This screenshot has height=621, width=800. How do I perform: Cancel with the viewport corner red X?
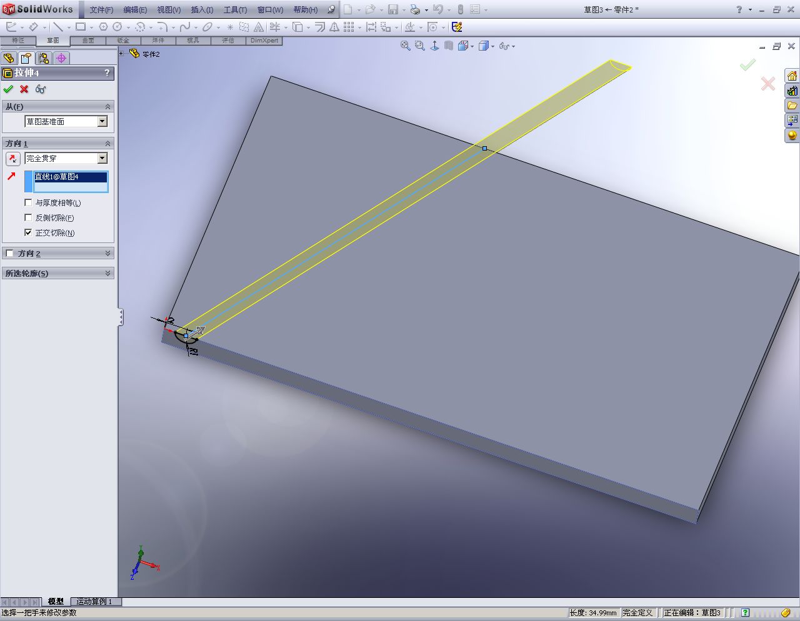tap(768, 83)
